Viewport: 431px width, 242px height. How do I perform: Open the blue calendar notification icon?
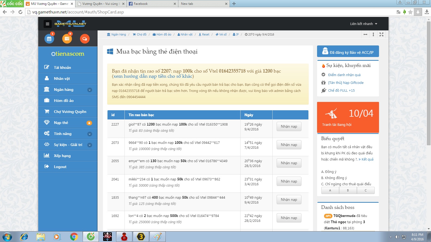(49, 39)
